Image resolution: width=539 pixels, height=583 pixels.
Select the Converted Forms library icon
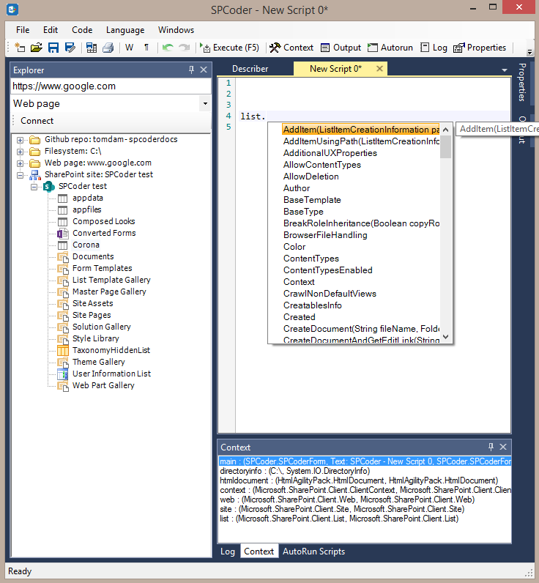point(62,234)
